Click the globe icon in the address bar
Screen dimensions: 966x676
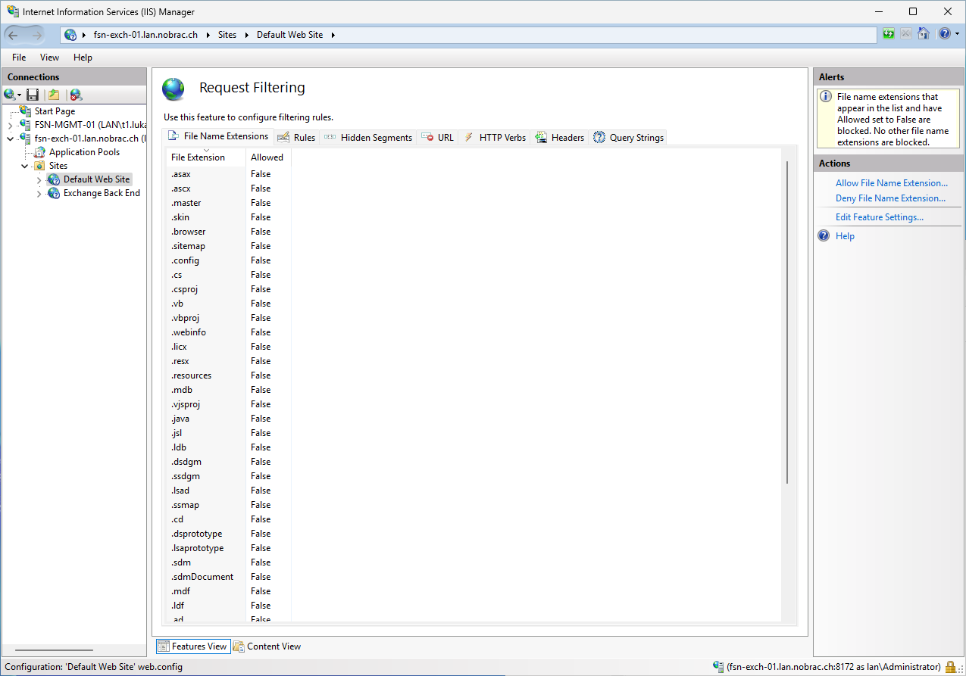70,35
